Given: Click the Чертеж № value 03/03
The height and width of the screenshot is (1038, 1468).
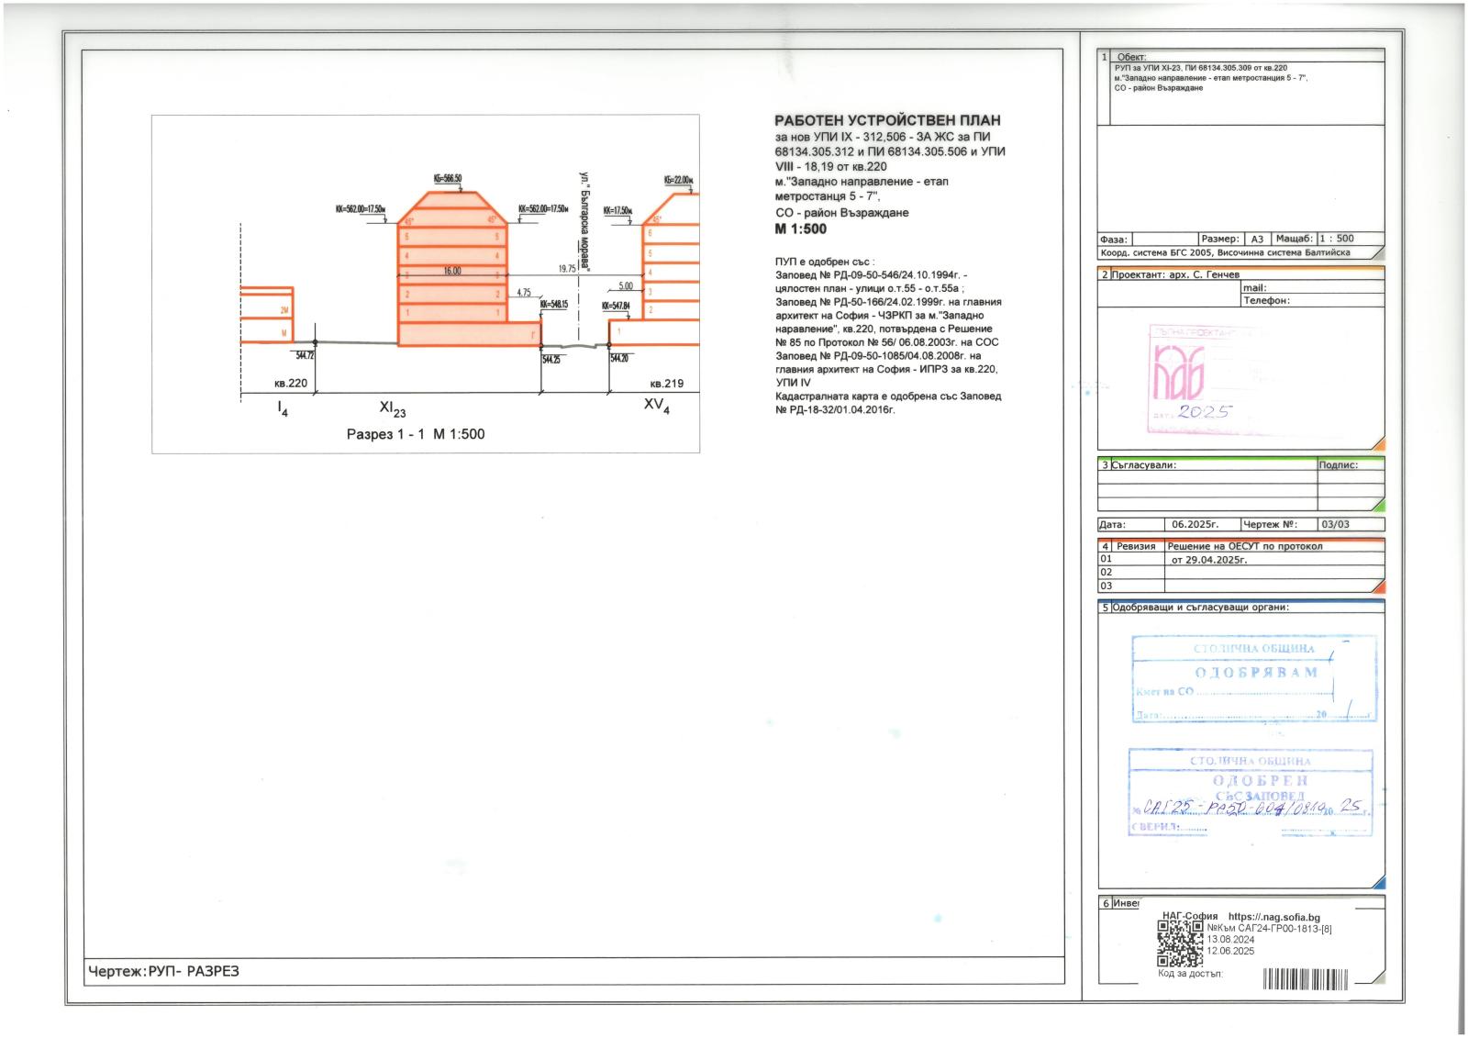Looking at the screenshot, I should click(1335, 525).
